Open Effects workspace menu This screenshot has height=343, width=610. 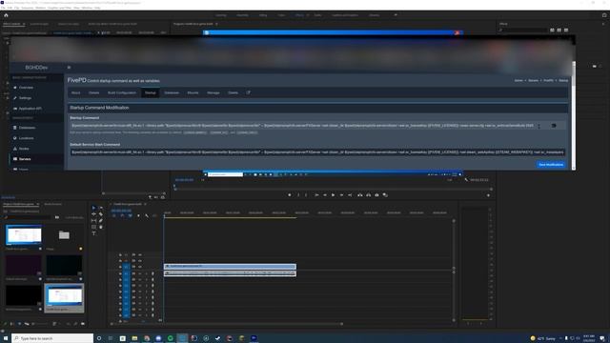tap(308, 15)
